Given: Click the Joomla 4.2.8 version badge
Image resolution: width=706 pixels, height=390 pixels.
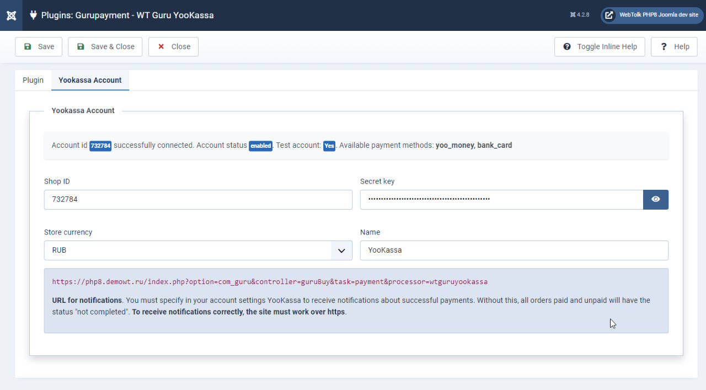Looking at the screenshot, I should [580, 15].
